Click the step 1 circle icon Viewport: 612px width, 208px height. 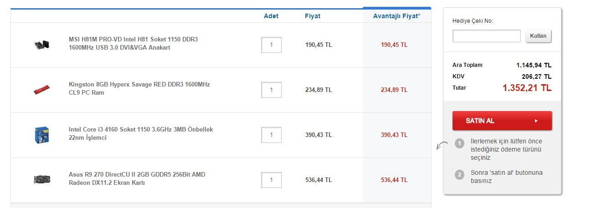[x=459, y=143]
